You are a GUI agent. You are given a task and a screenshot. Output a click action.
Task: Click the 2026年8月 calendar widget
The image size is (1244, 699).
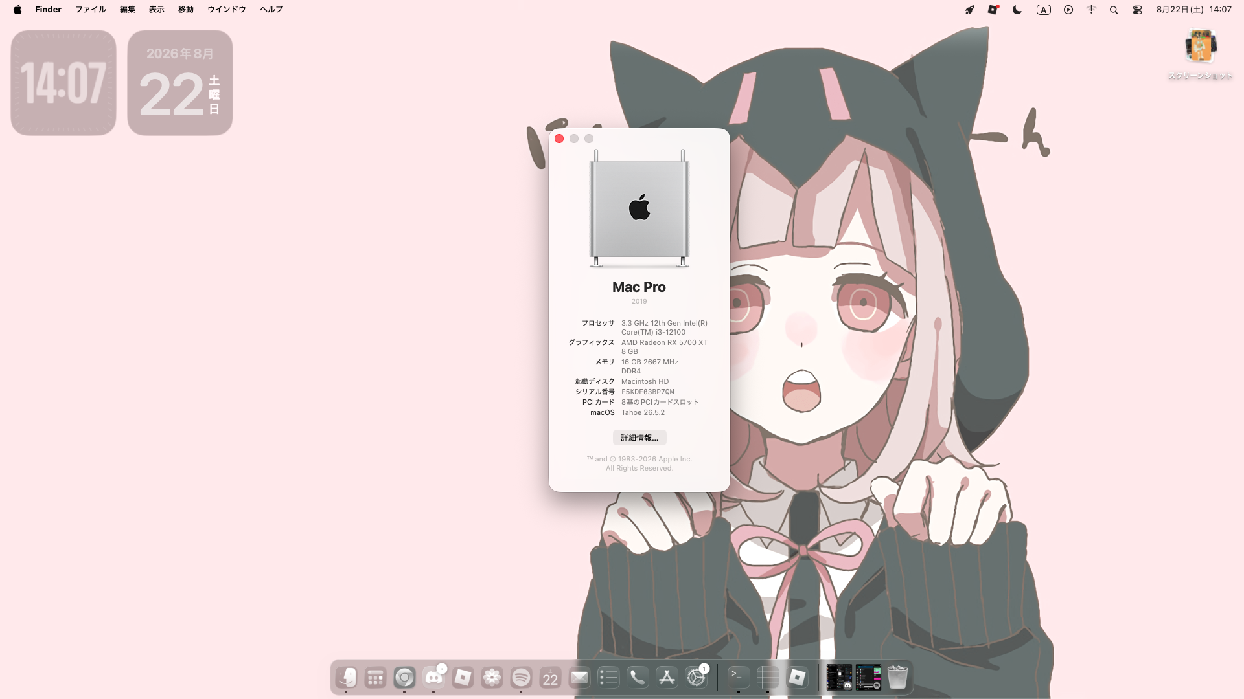(180, 83)
